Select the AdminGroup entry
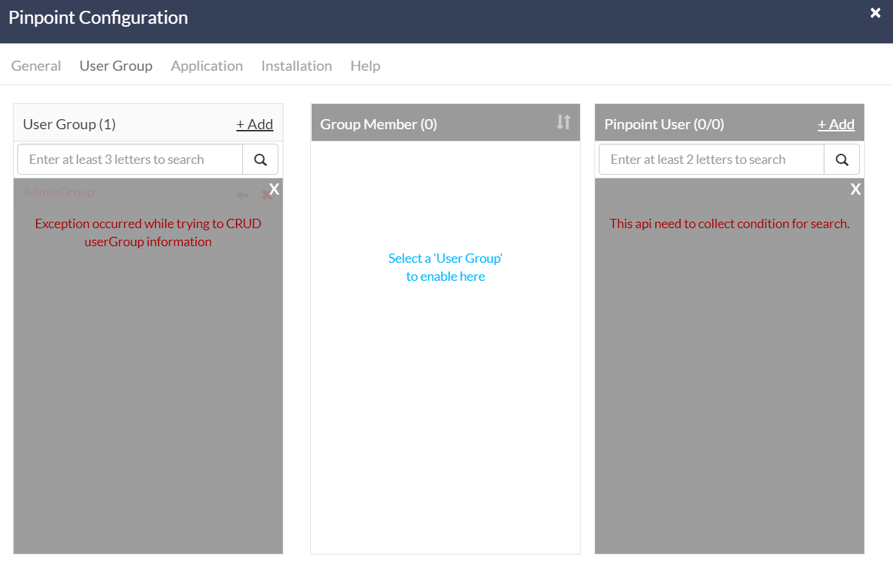Screen dimensions: 893x561 click(58, 192)
